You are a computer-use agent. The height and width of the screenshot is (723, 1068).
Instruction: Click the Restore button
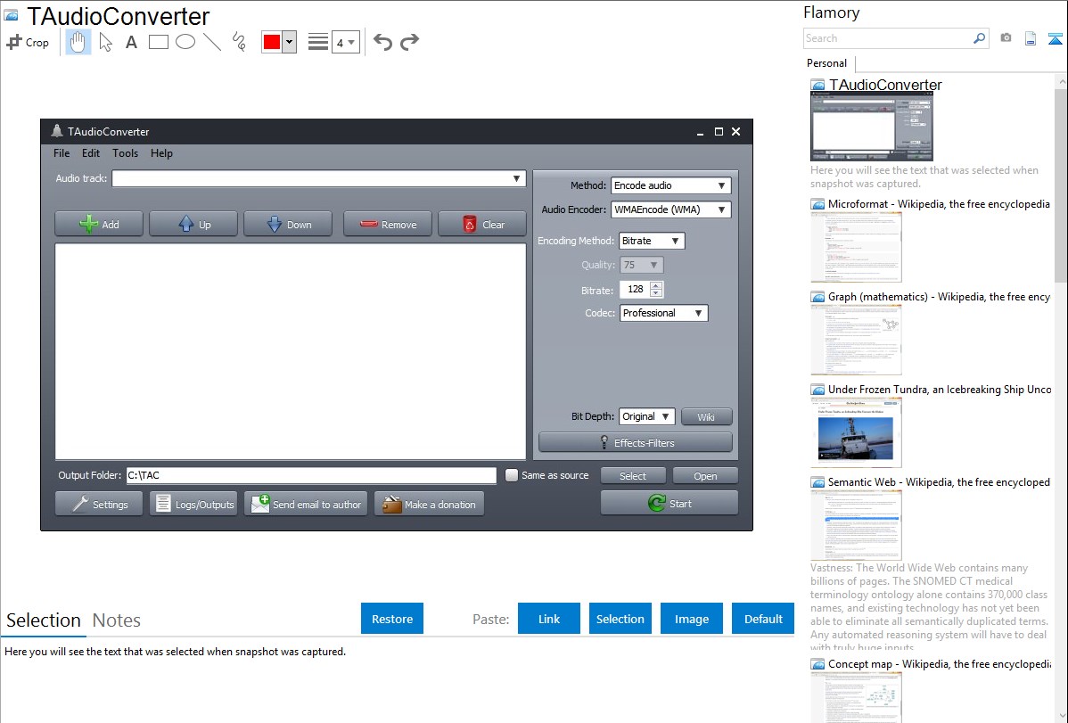392,619
